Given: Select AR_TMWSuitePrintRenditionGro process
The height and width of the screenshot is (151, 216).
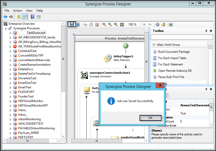Looking at the screenshot, I should click(40, 46).
